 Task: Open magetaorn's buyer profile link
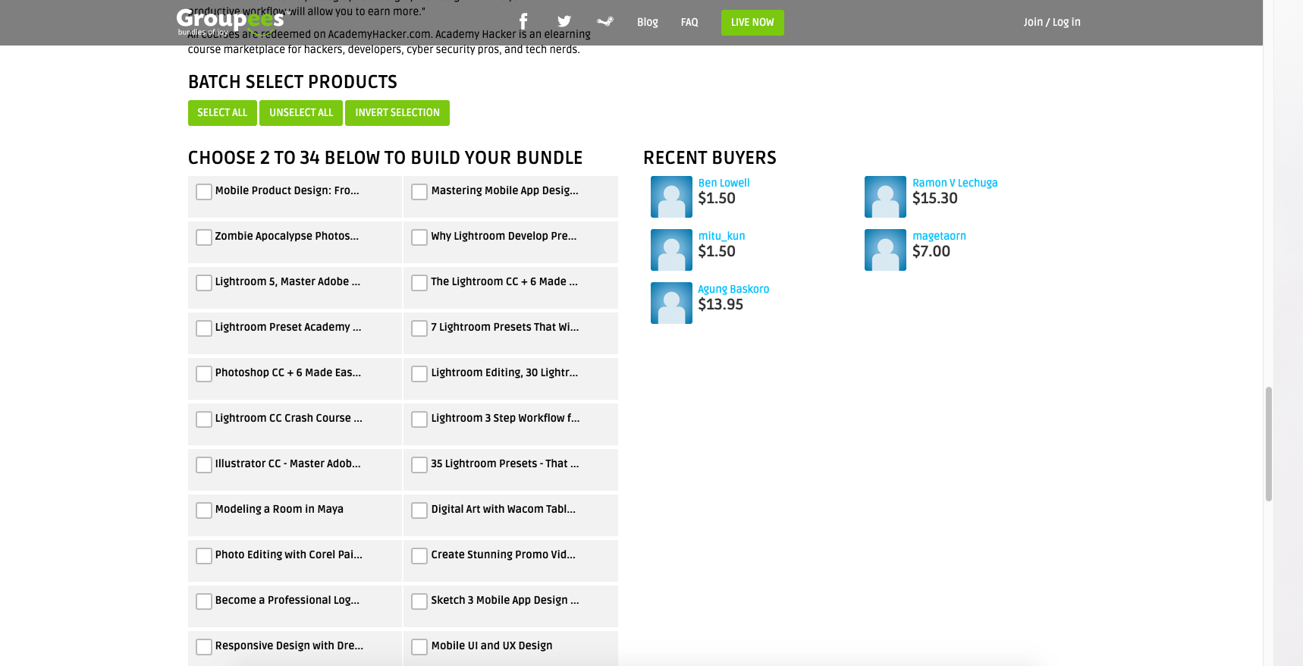[x=939, y=236]
